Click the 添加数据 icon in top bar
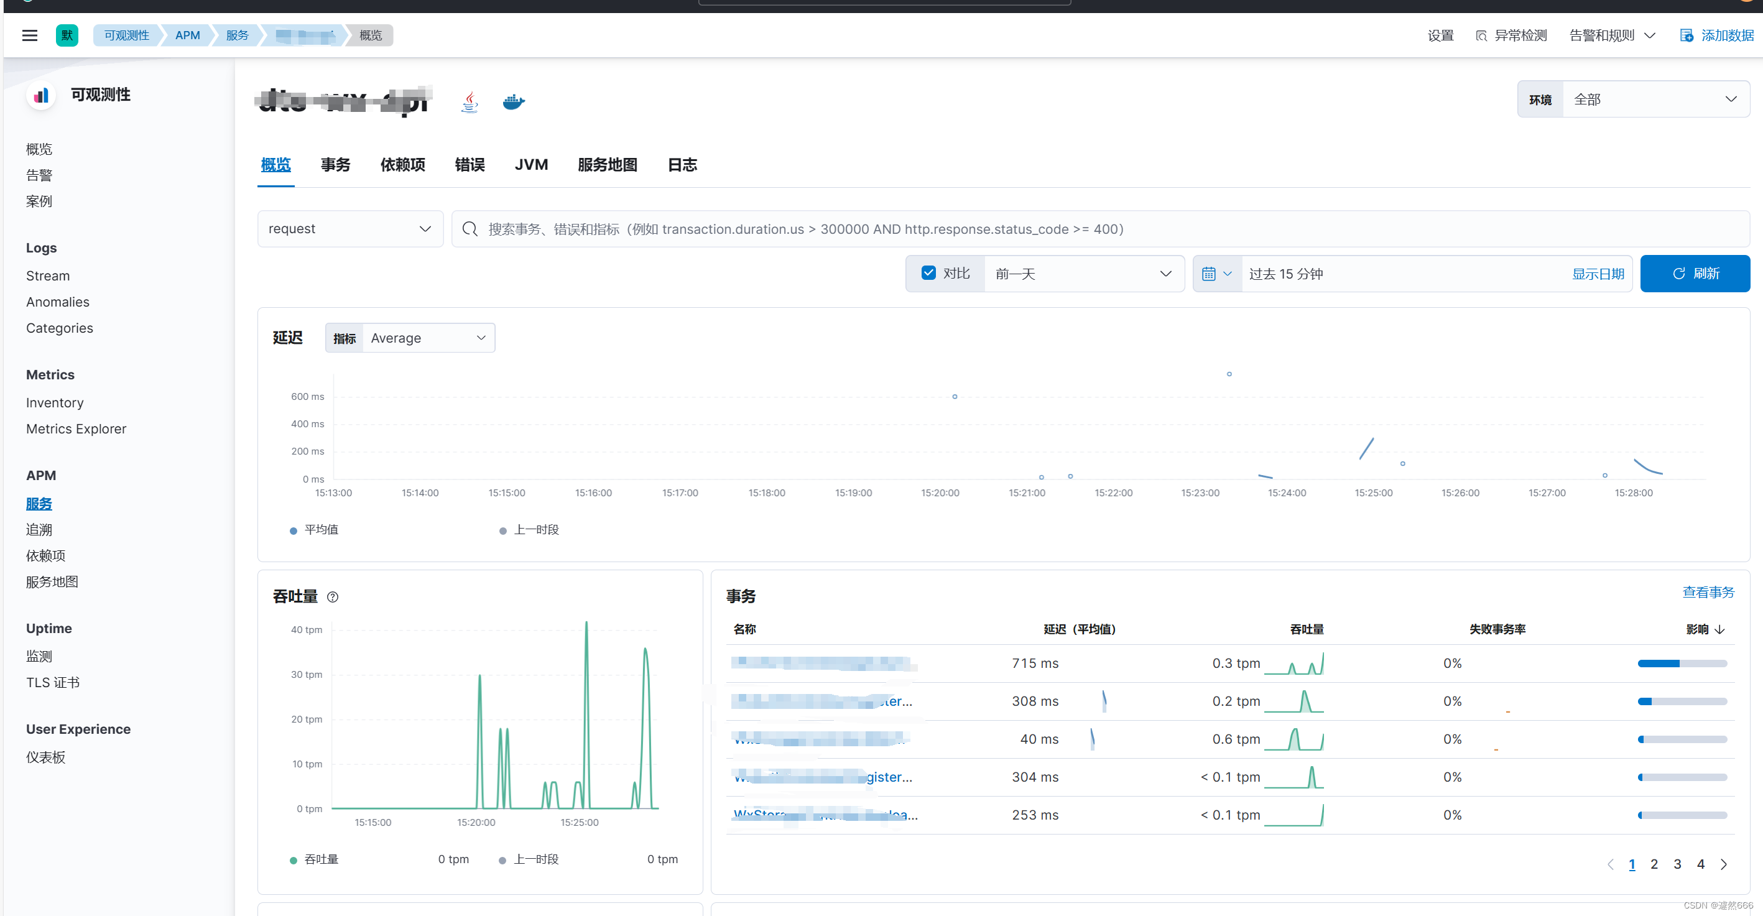This screenshot has height=916, width=1763. coord(1686,35)
